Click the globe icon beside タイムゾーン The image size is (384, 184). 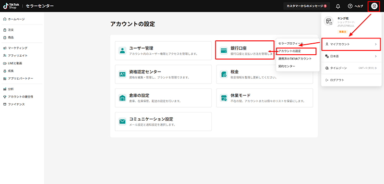tap(327, 68)
